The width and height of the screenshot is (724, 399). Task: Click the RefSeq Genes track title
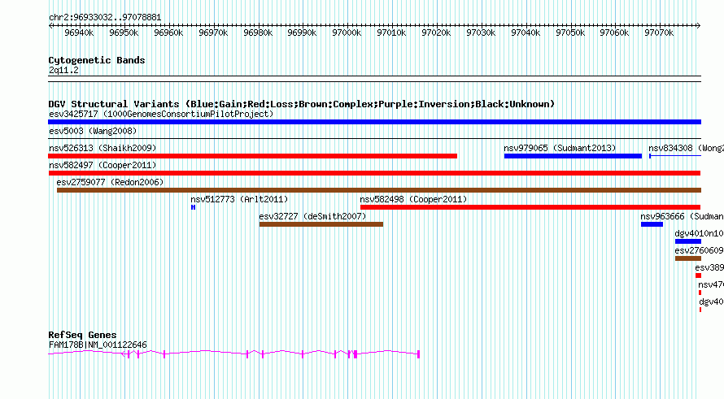[82, 335]
